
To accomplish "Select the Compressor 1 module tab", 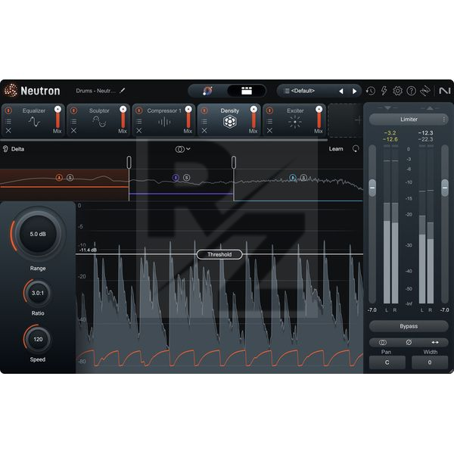I will click(x=164, y=120).
